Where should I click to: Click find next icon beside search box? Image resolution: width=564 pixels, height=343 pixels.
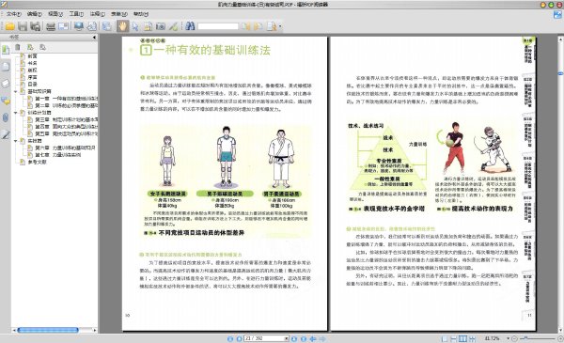tap(258, 26)
